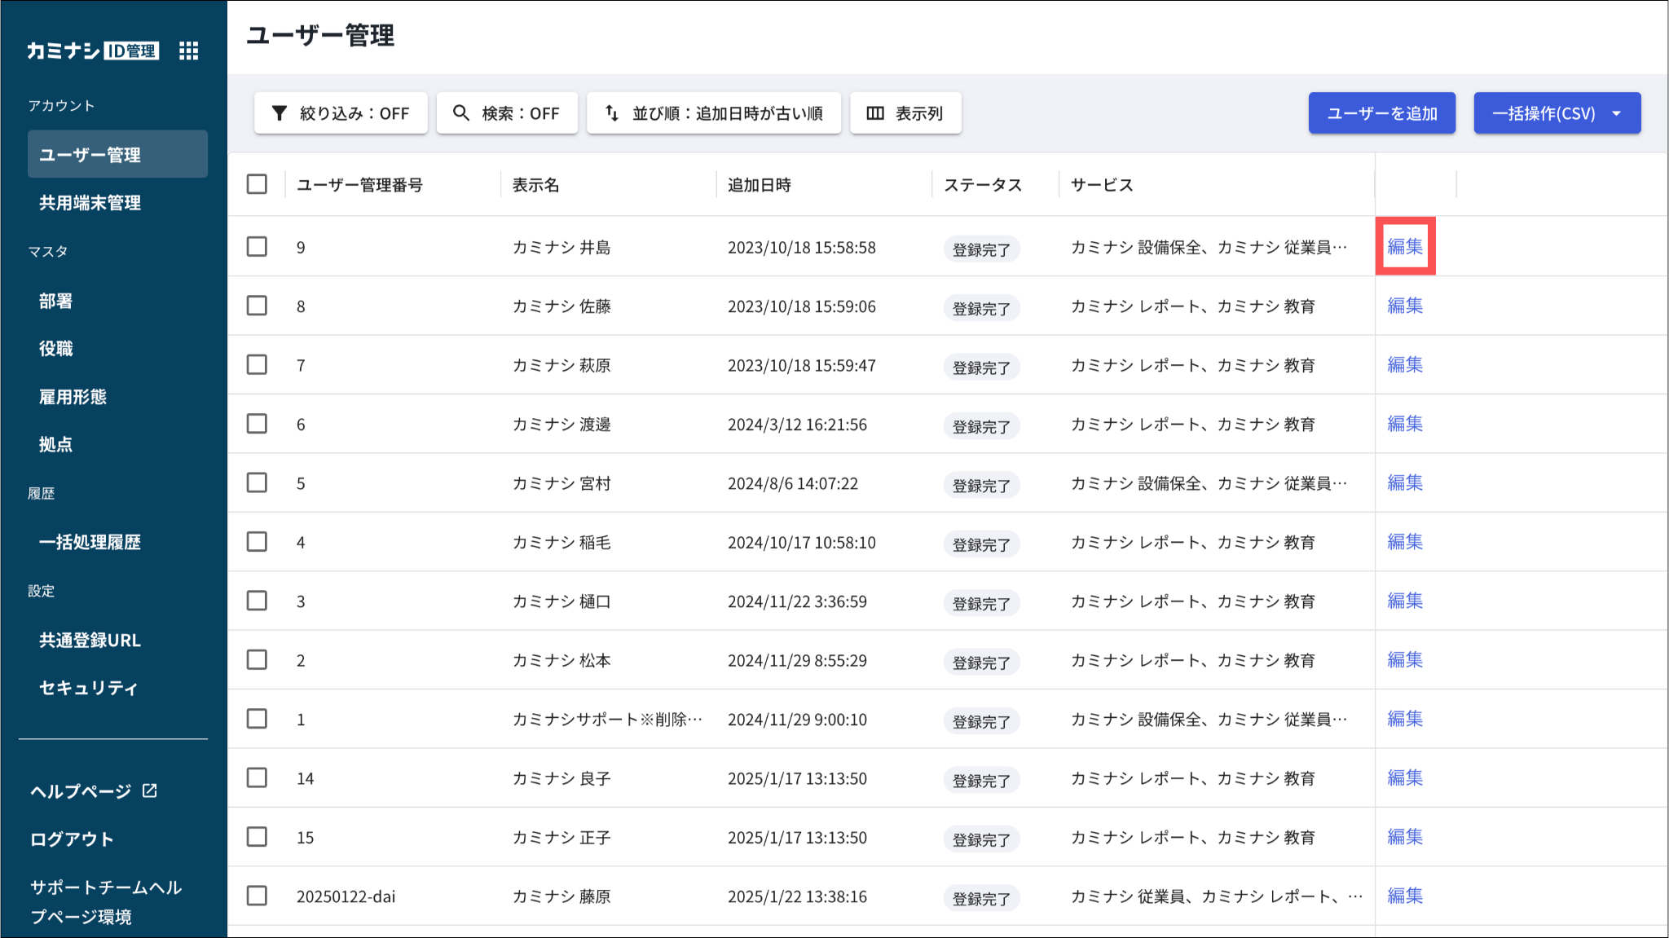Screen dimensions: 1669x938
Task: Expand the 一括操作(CSV) dropdown arrow
Action: (x=1617, y=113)
